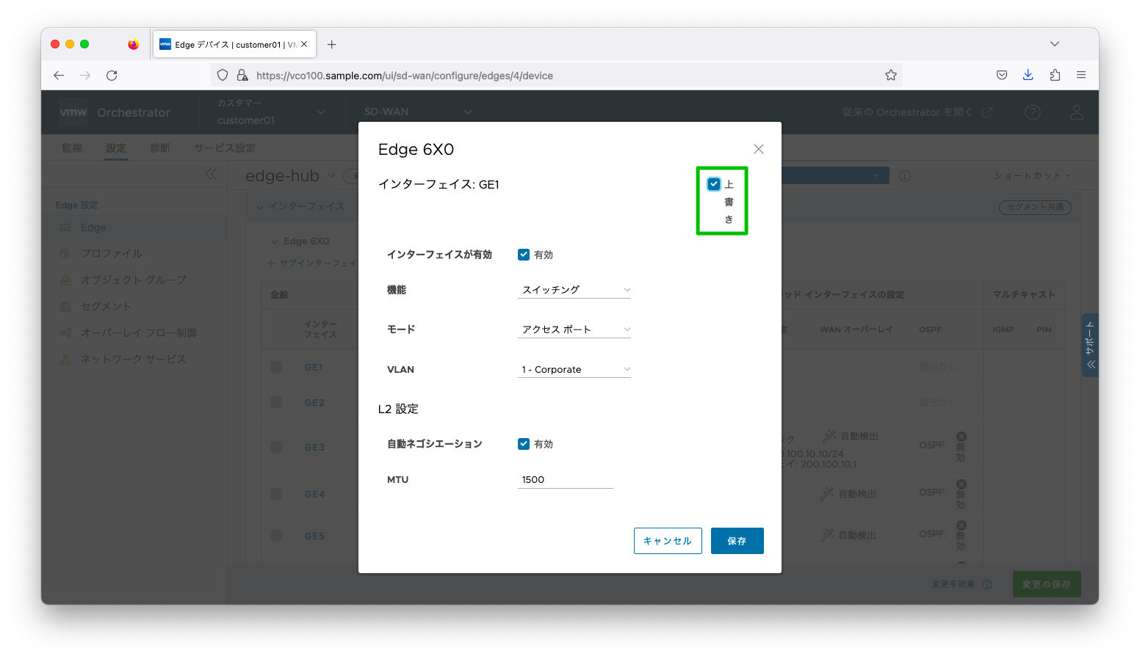Viewport: 1140px width, 659px height.
Task: Open Firefox extensions icon
Action: pyautogui.click(x=1055, y=75)
